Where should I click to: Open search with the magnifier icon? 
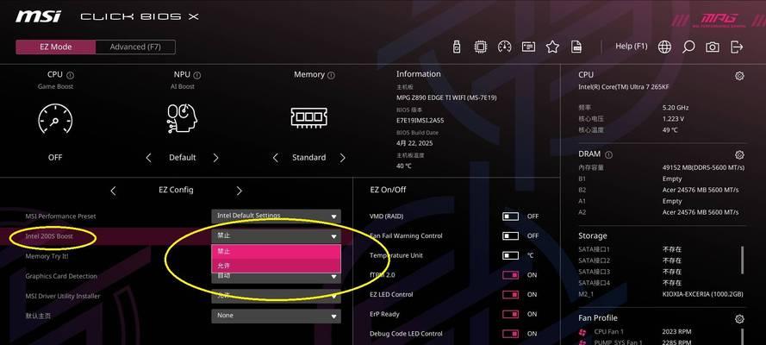click(x=688, y=47)
